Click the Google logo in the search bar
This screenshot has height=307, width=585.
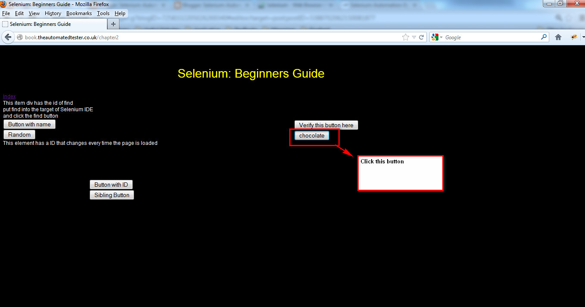[435, 37]
